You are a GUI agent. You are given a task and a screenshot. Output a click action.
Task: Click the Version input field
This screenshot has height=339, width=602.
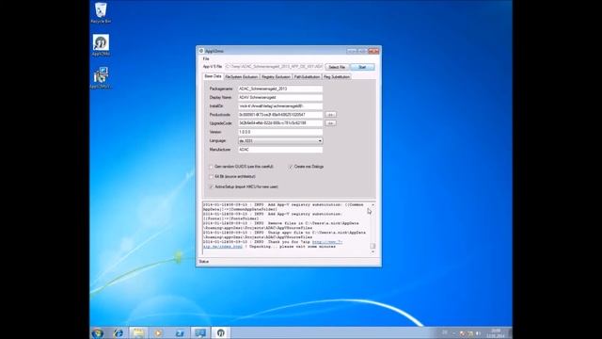(280, 132)
